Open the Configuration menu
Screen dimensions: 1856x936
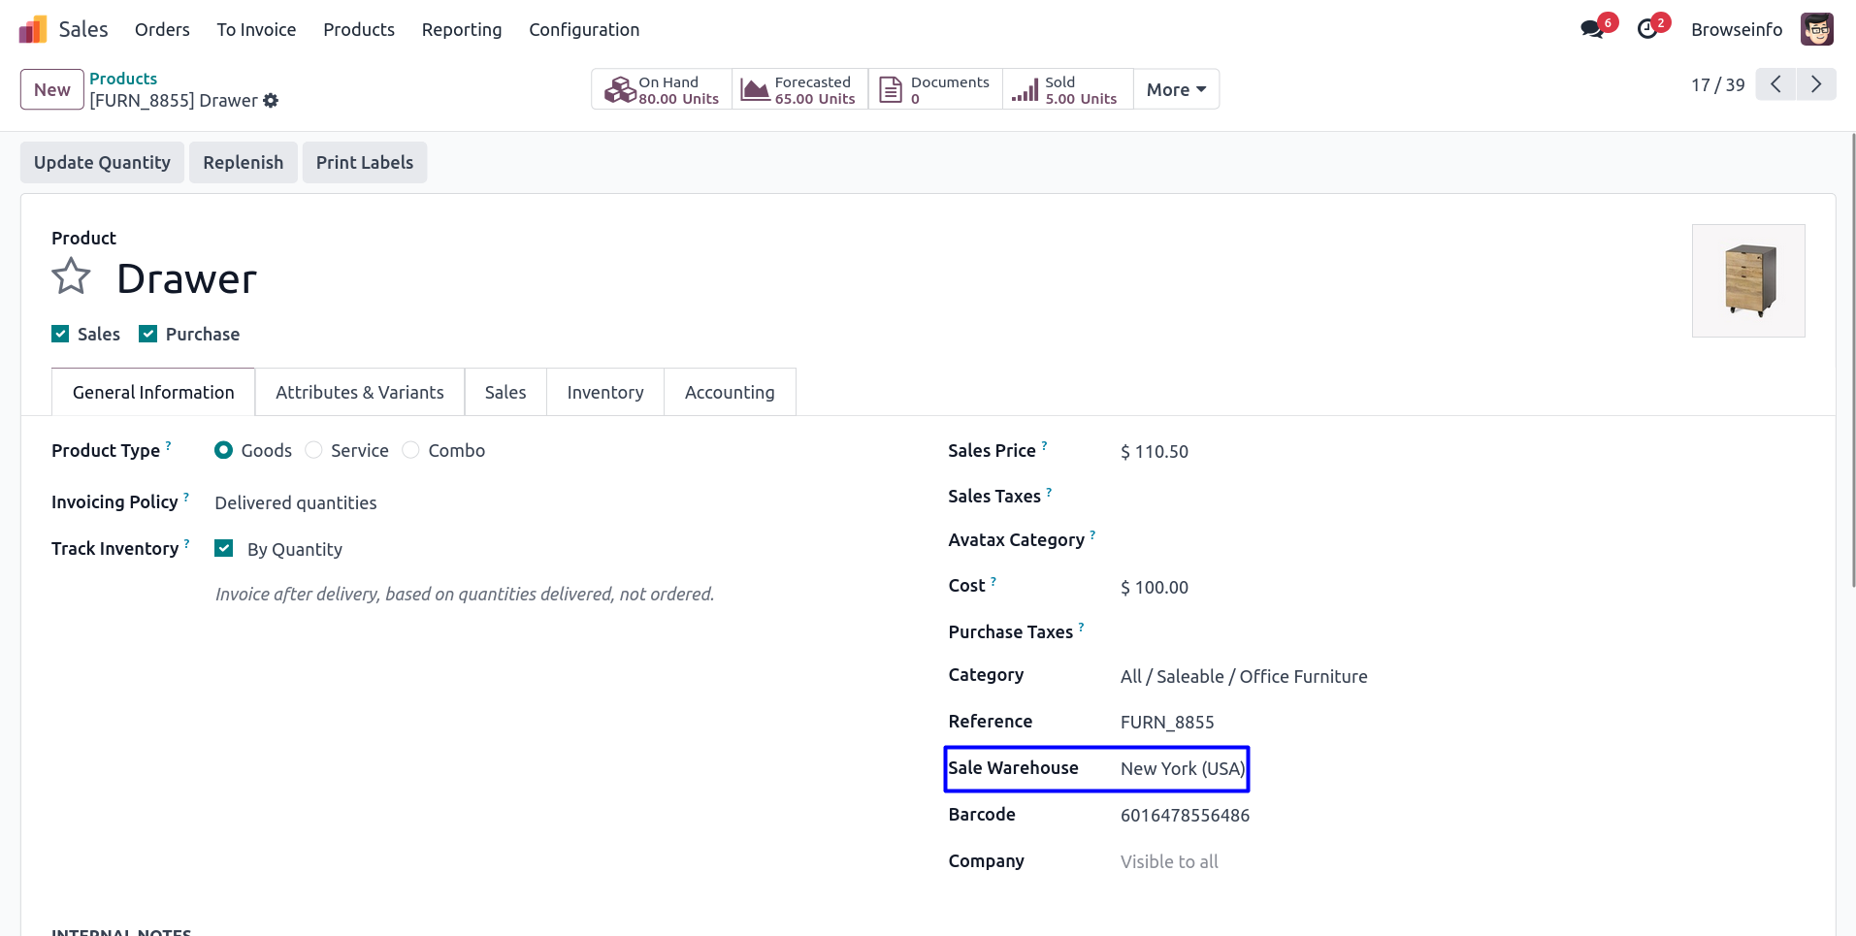[583, 29]
